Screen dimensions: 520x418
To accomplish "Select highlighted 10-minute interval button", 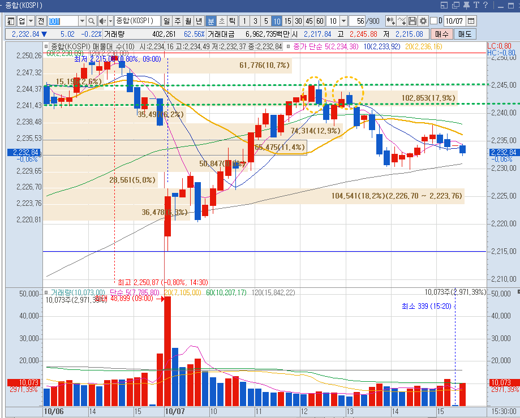I will [x=277, y=21].
